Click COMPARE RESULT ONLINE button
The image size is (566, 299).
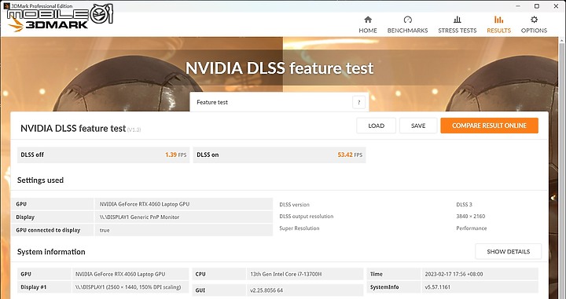pyautogui.click(x=489, y=126)
